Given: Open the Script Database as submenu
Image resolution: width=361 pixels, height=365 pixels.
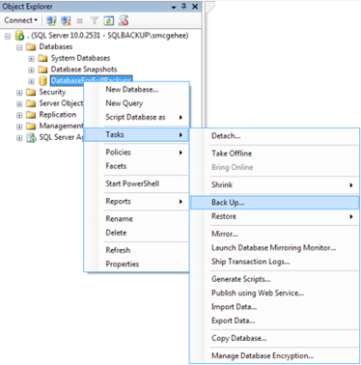Looking at the screenshot, I should pos(136,117).
